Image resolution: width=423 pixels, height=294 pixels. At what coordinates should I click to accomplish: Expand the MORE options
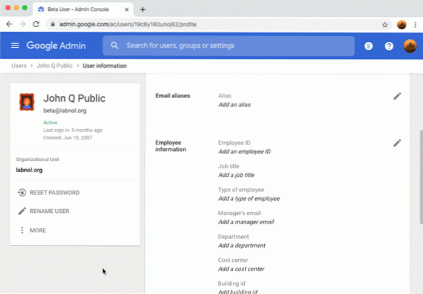click(x=38, y=230)
